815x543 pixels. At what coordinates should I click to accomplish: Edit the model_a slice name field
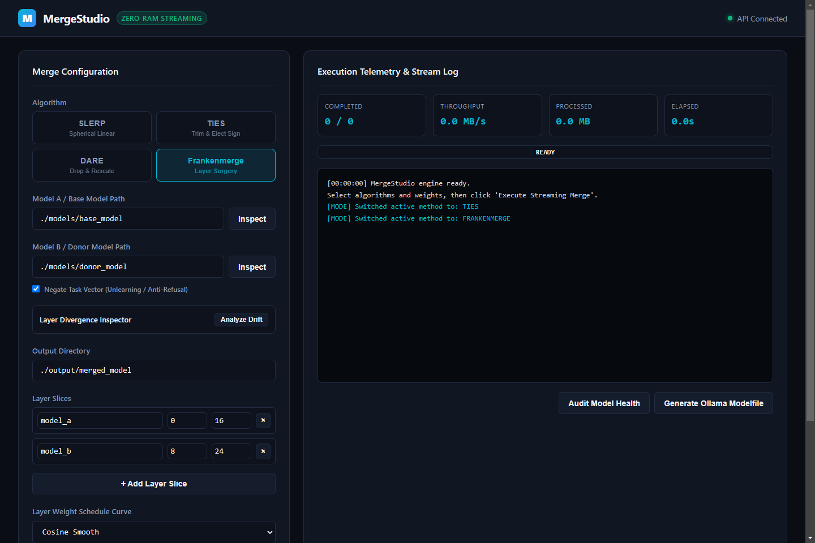[x=100, y=421]
